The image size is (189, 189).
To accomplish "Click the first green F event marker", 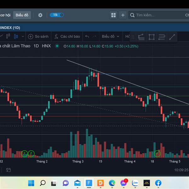I will point(24,153).
